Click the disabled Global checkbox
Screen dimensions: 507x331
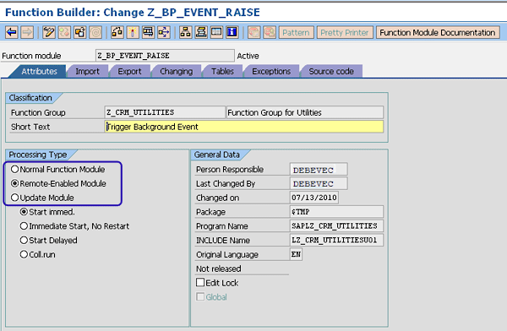pyautogui.click(x=200, y=296)
